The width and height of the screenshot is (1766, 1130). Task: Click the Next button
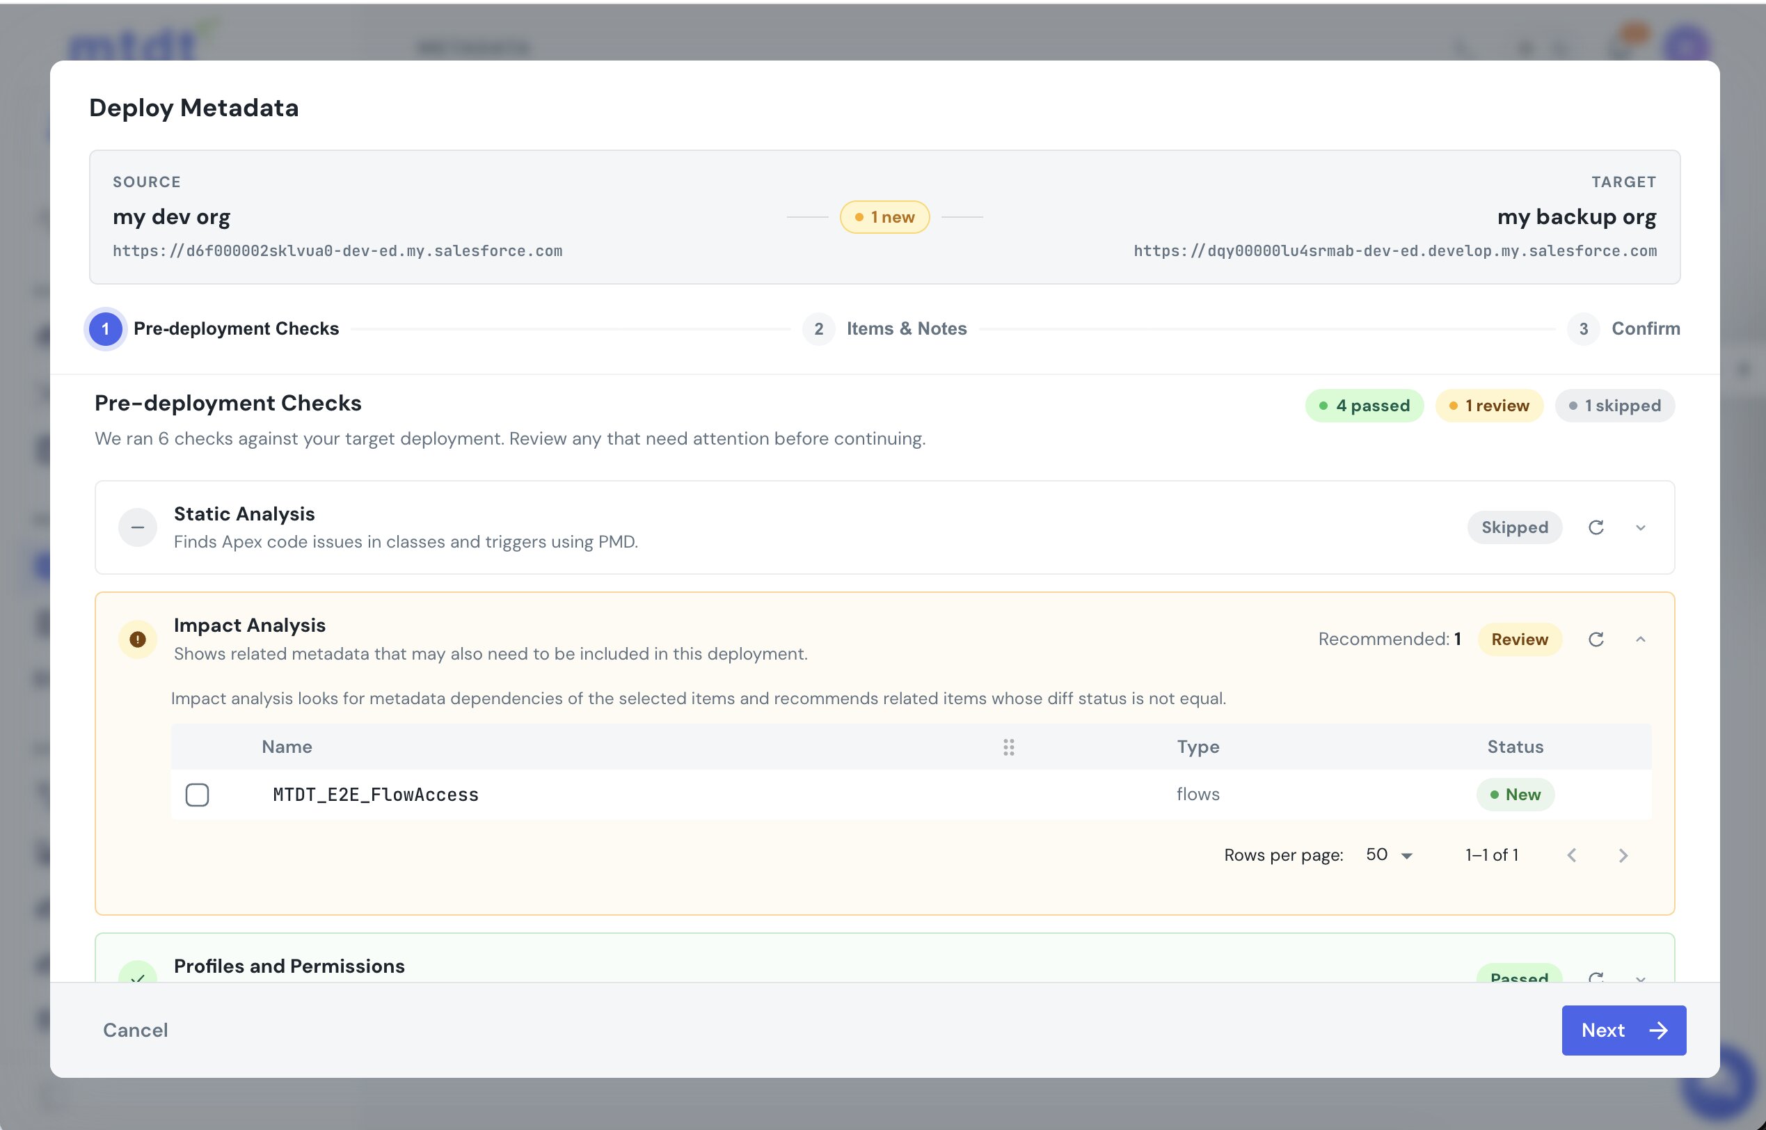pyautogui.click(x=1623, y=1030)
